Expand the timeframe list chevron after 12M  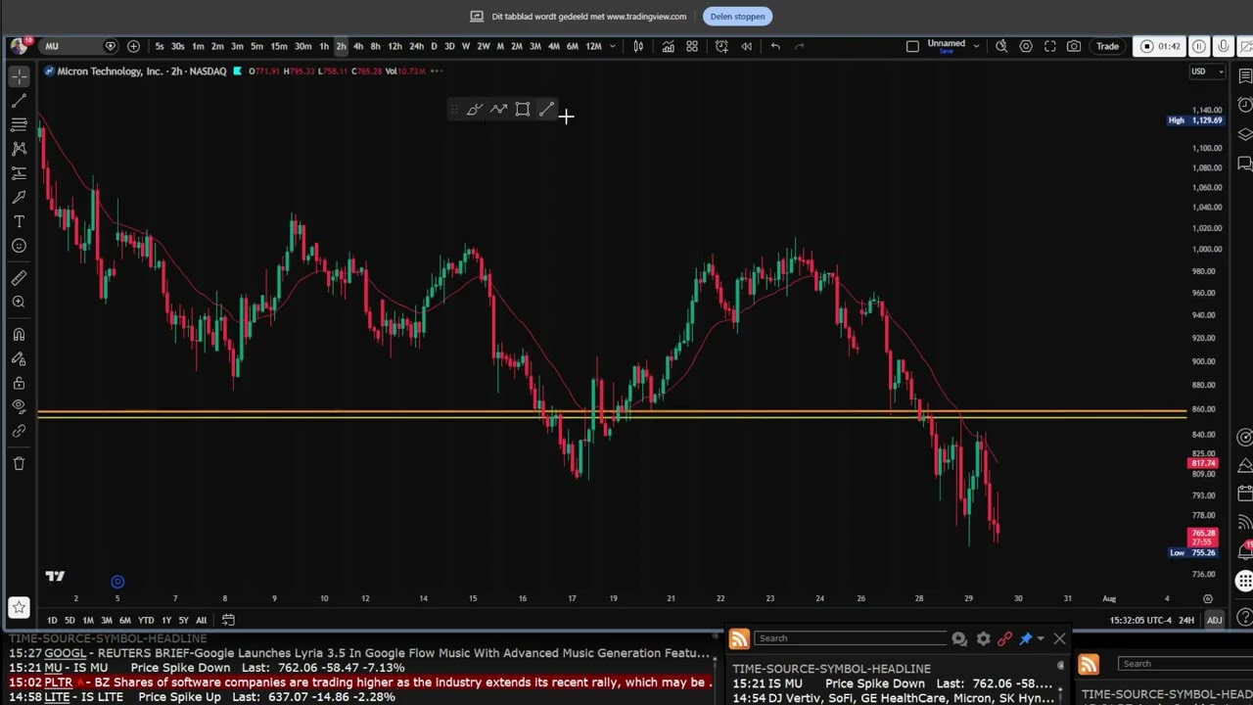tap(613, 46)
